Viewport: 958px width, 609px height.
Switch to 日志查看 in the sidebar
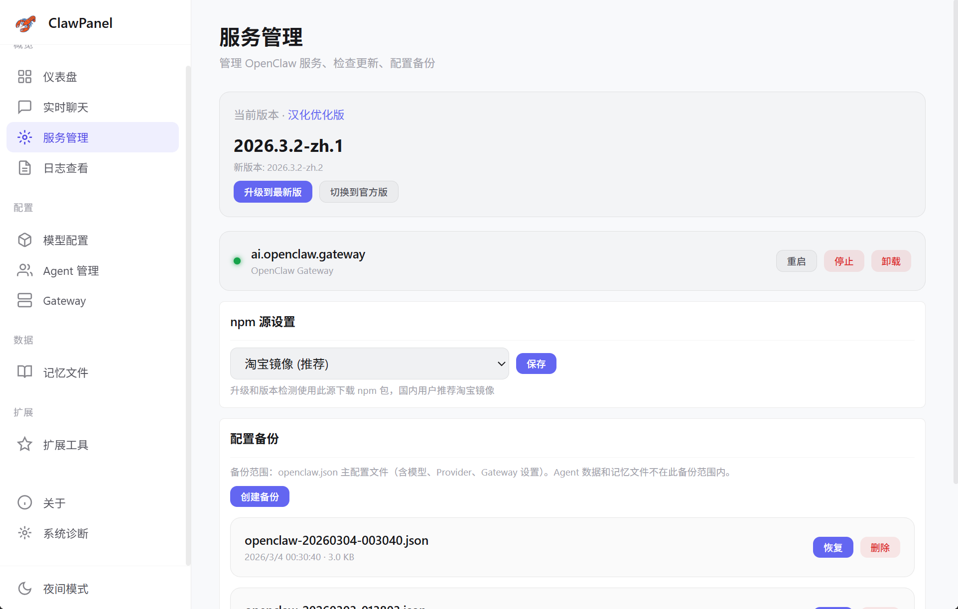point(65,168)
